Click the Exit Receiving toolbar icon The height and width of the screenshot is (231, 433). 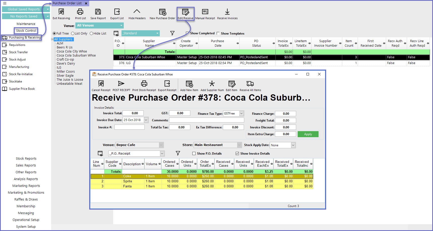61,12
